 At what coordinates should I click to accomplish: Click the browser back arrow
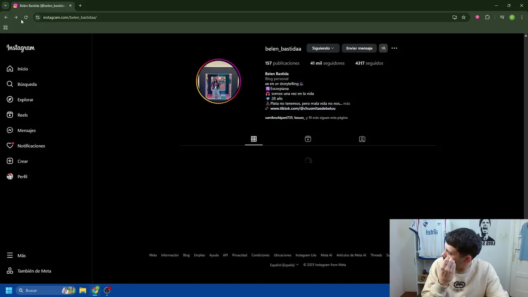tap(6, 17)
